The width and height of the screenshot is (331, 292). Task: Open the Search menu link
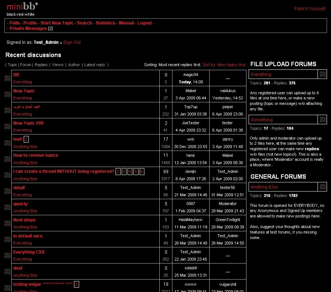click(x=85, y=23)
